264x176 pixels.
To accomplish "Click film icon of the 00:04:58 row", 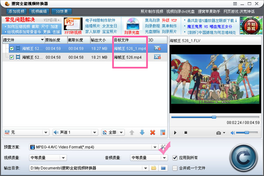I will pos(18,57).
